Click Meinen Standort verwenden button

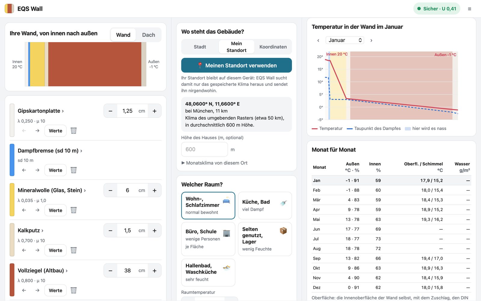pyautogui.click(x=236, y=65)
